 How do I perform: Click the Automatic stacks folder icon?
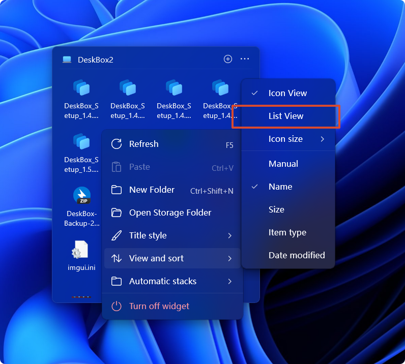coord(117,281)
